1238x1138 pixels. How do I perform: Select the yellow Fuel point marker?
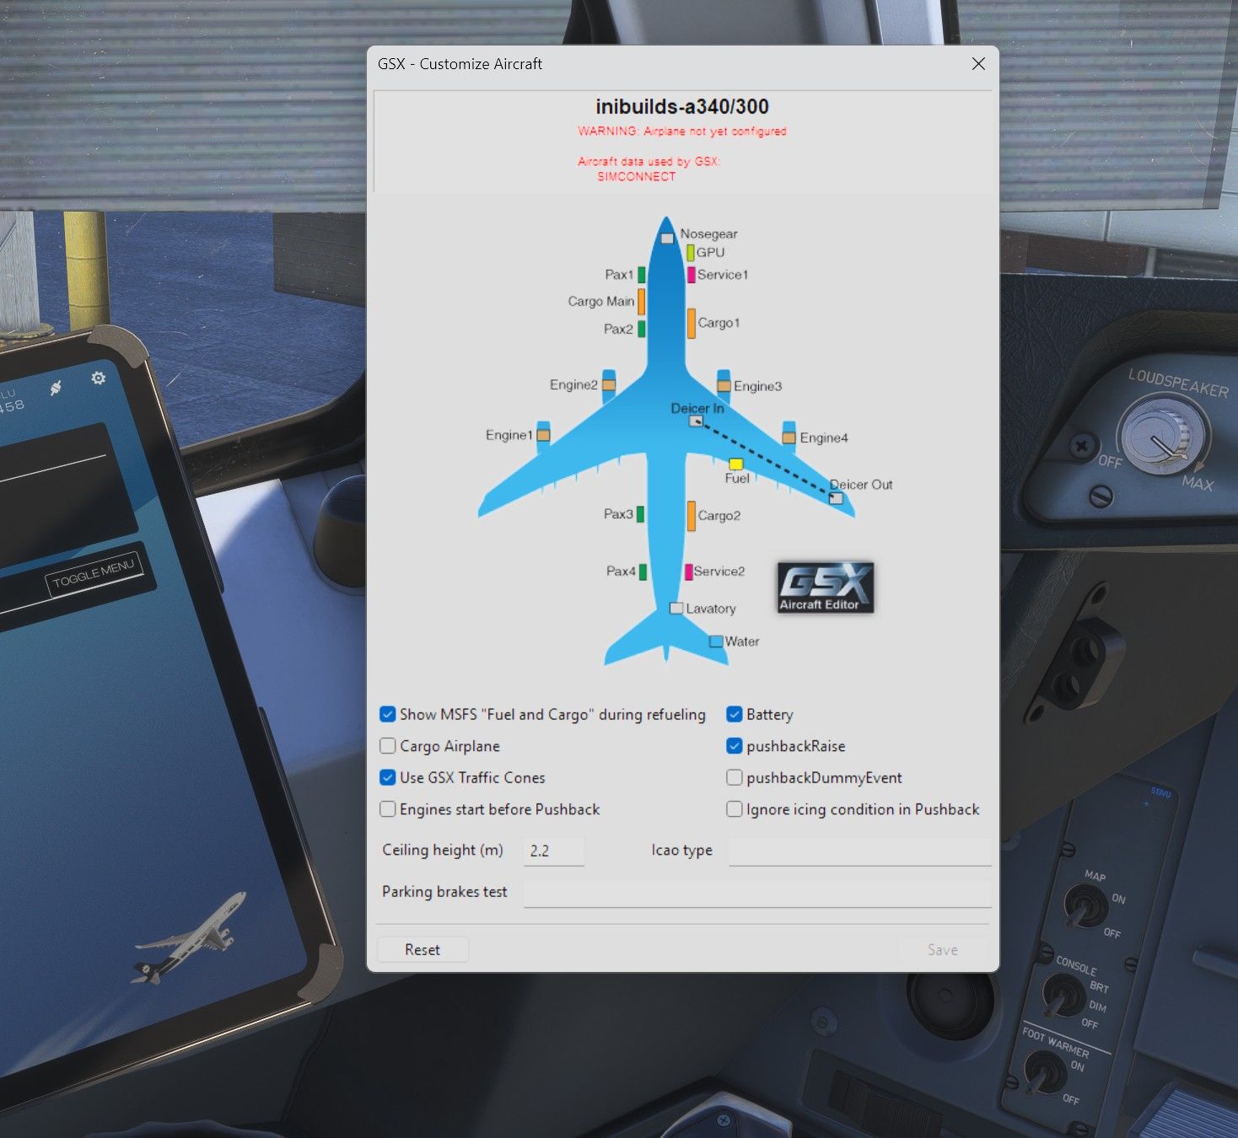[735, 464]
